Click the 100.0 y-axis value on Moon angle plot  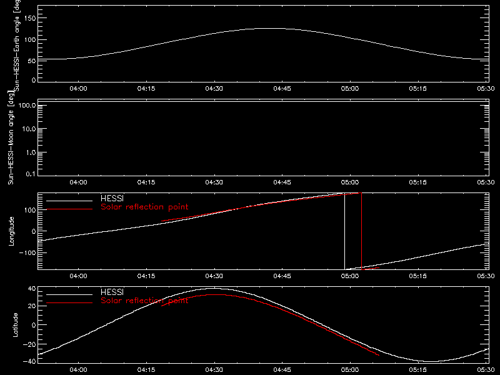tap(27, 105)
